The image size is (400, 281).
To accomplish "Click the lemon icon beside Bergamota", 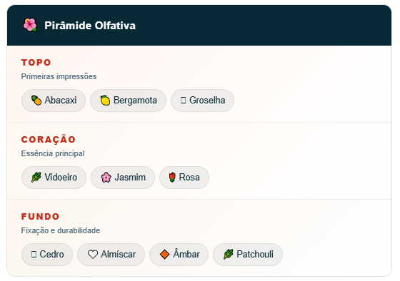I will point(105,100).
